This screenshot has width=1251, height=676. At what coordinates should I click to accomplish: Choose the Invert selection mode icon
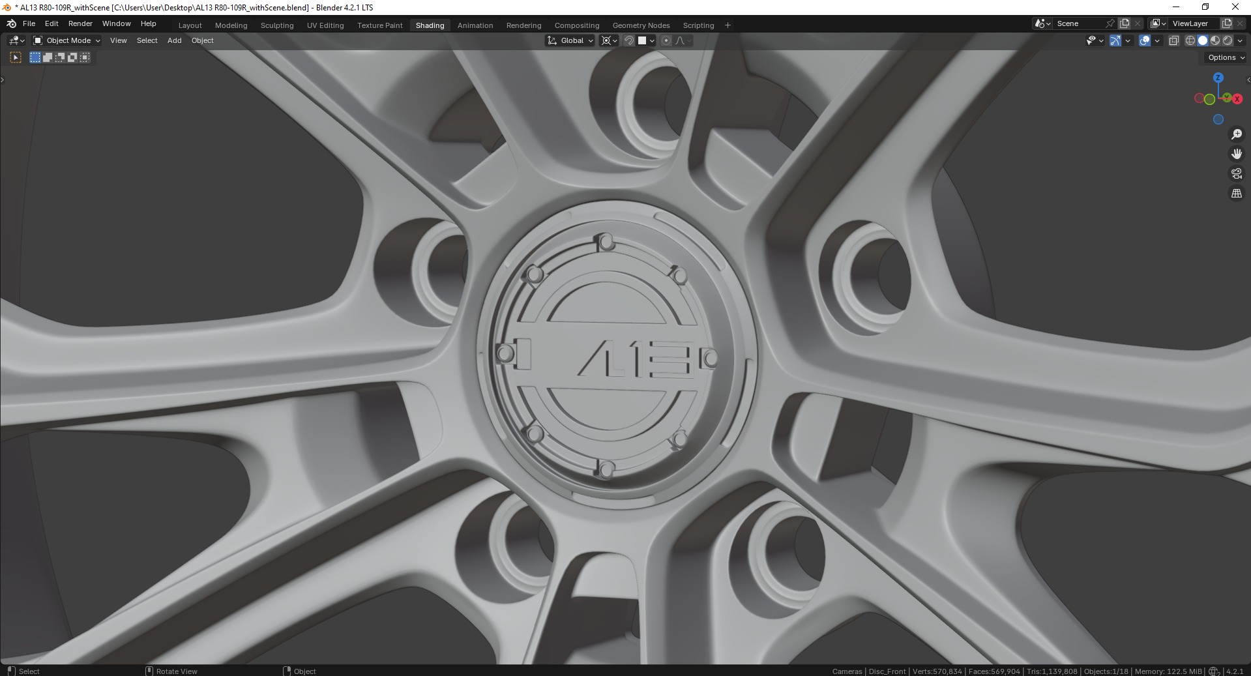[x=72, y=57]
